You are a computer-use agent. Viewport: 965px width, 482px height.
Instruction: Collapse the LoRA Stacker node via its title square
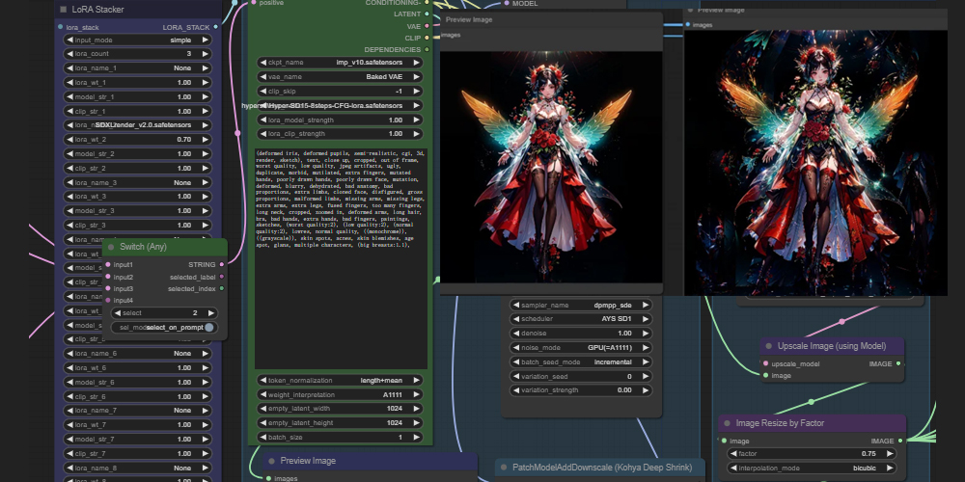(64, 10)
